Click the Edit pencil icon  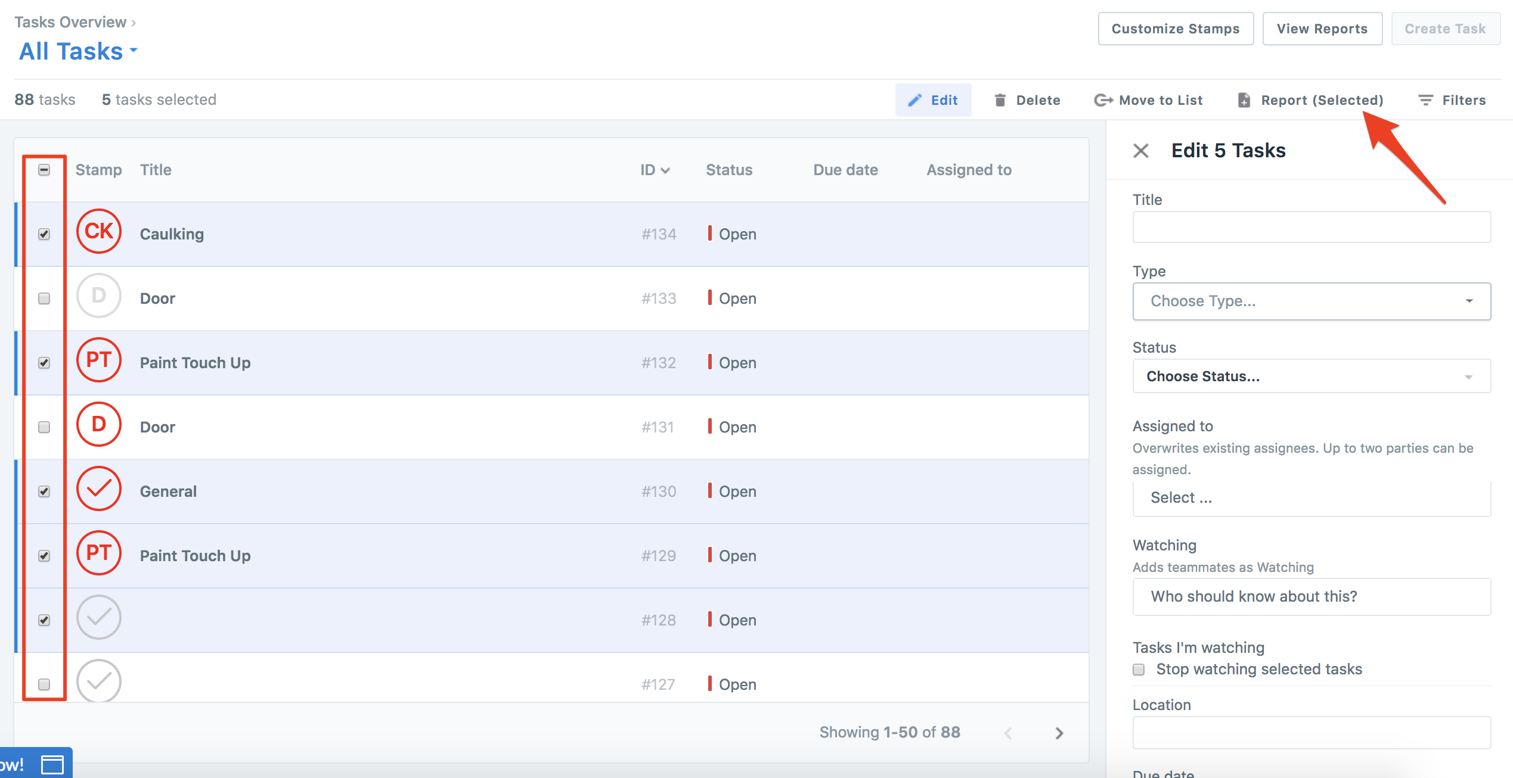916,99
